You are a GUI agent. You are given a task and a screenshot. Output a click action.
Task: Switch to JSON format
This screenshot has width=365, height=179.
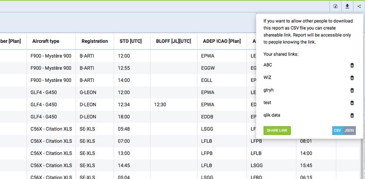pyautogui.click(x=349, y=131)
